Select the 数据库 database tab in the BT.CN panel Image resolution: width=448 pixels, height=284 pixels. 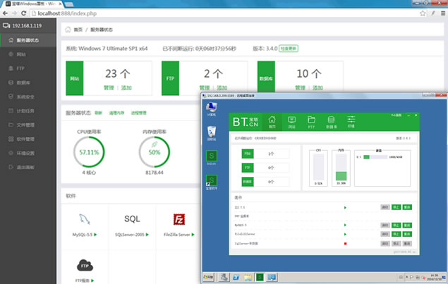(331, 122)
